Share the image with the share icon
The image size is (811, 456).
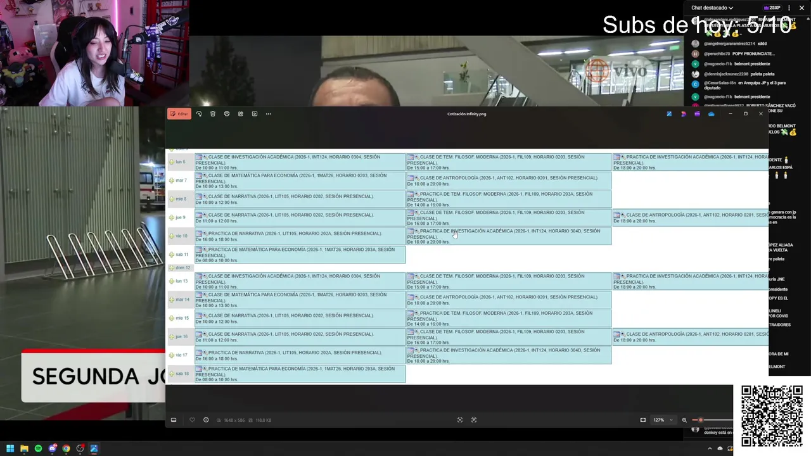point(241,114)
